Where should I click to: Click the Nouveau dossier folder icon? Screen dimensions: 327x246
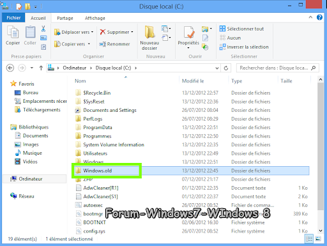(x=149, y=32)
